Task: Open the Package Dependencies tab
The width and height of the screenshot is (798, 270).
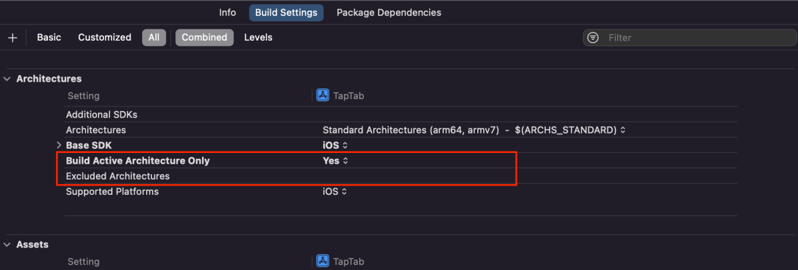Action: pyautogui.click(x=389, y=13)
